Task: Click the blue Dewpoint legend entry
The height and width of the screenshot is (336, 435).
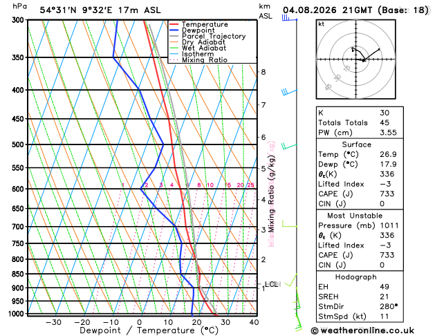Action: click(x=192, y=30)
